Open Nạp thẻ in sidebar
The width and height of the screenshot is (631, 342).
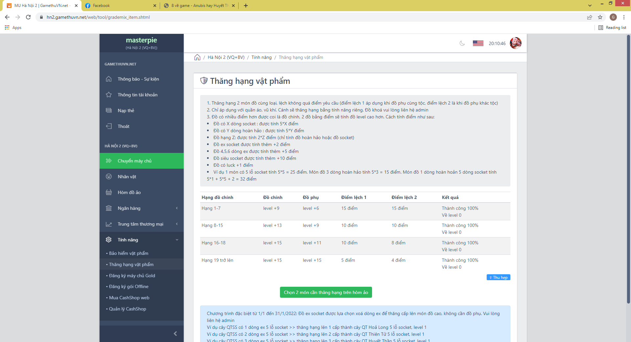point(126,111)
